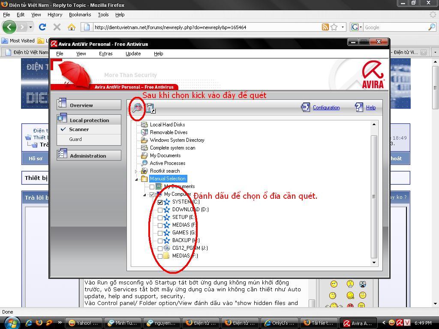Click Most Visited bookmarks button

(x=18, y=41)
